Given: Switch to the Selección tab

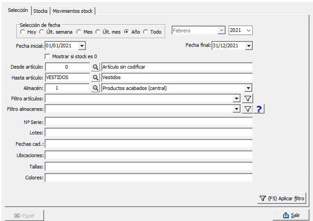Looking at the screenshot, I should click(18, 10).
